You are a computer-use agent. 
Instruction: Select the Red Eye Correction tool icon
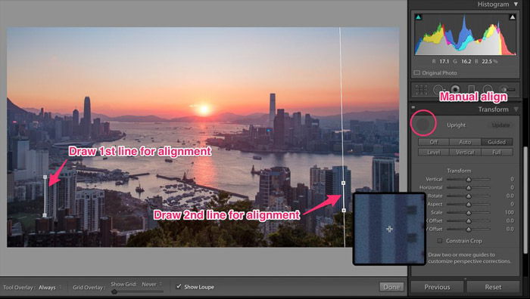(x=455, y=89)
